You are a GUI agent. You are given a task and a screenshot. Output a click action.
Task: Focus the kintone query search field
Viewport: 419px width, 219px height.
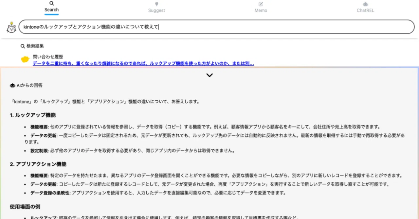coord(217,27)
